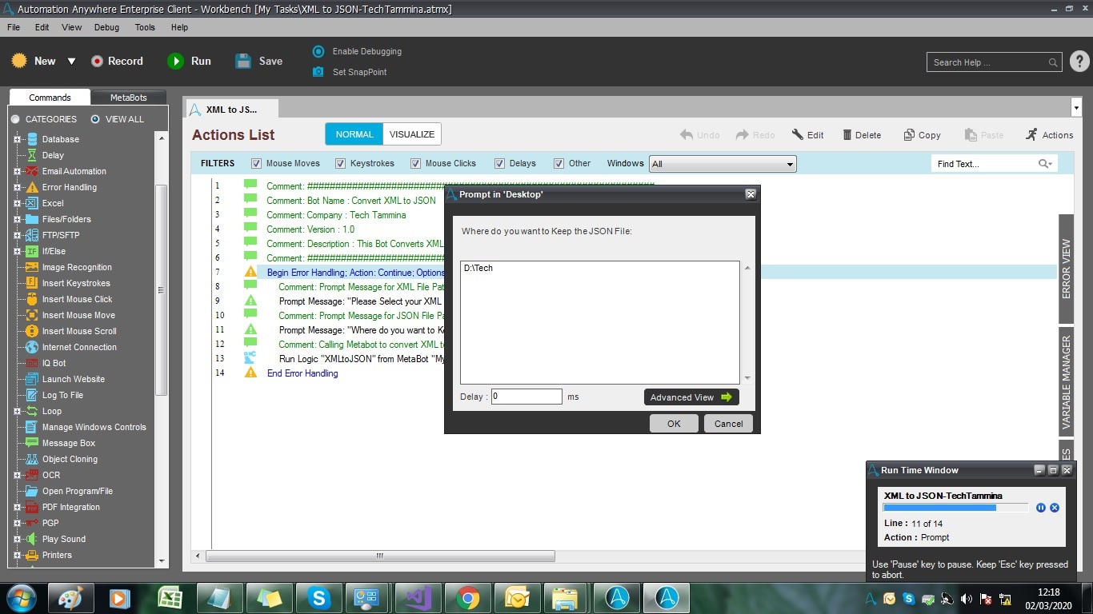
Task: Open Skype from the taskbar
Action: point(319,598)
